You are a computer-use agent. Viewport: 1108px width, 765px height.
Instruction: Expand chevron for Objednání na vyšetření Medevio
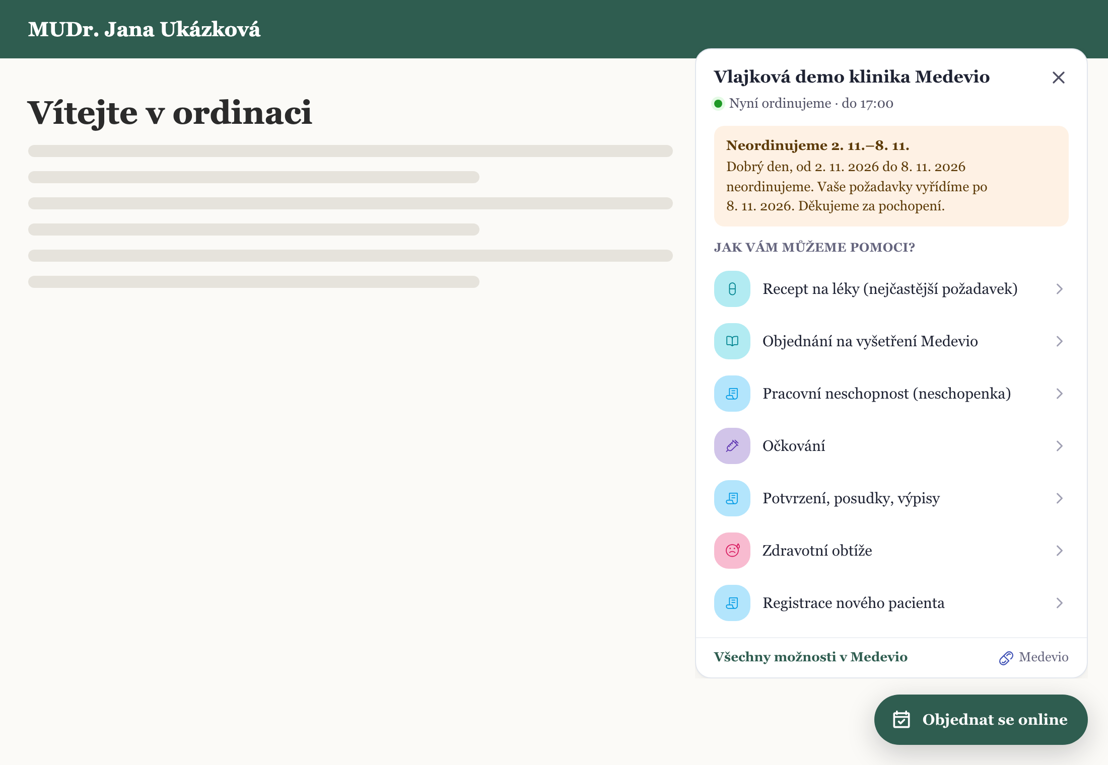pyautogui.click(x=1060, y=341)
